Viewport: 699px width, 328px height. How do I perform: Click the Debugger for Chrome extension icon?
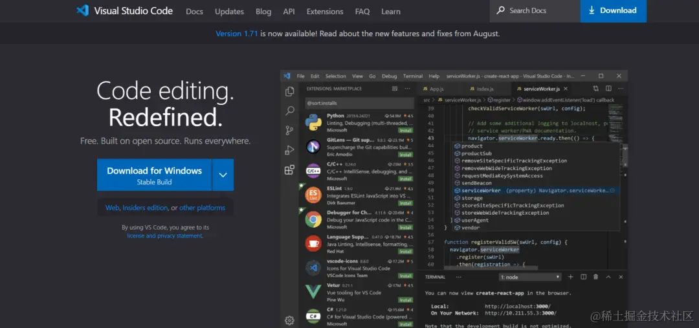pyautogui.click(x=313, y=219)
